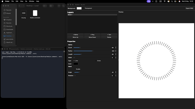Screen dimensions: 195x109
Task: Open the View menu
Action: pos(22,1)
